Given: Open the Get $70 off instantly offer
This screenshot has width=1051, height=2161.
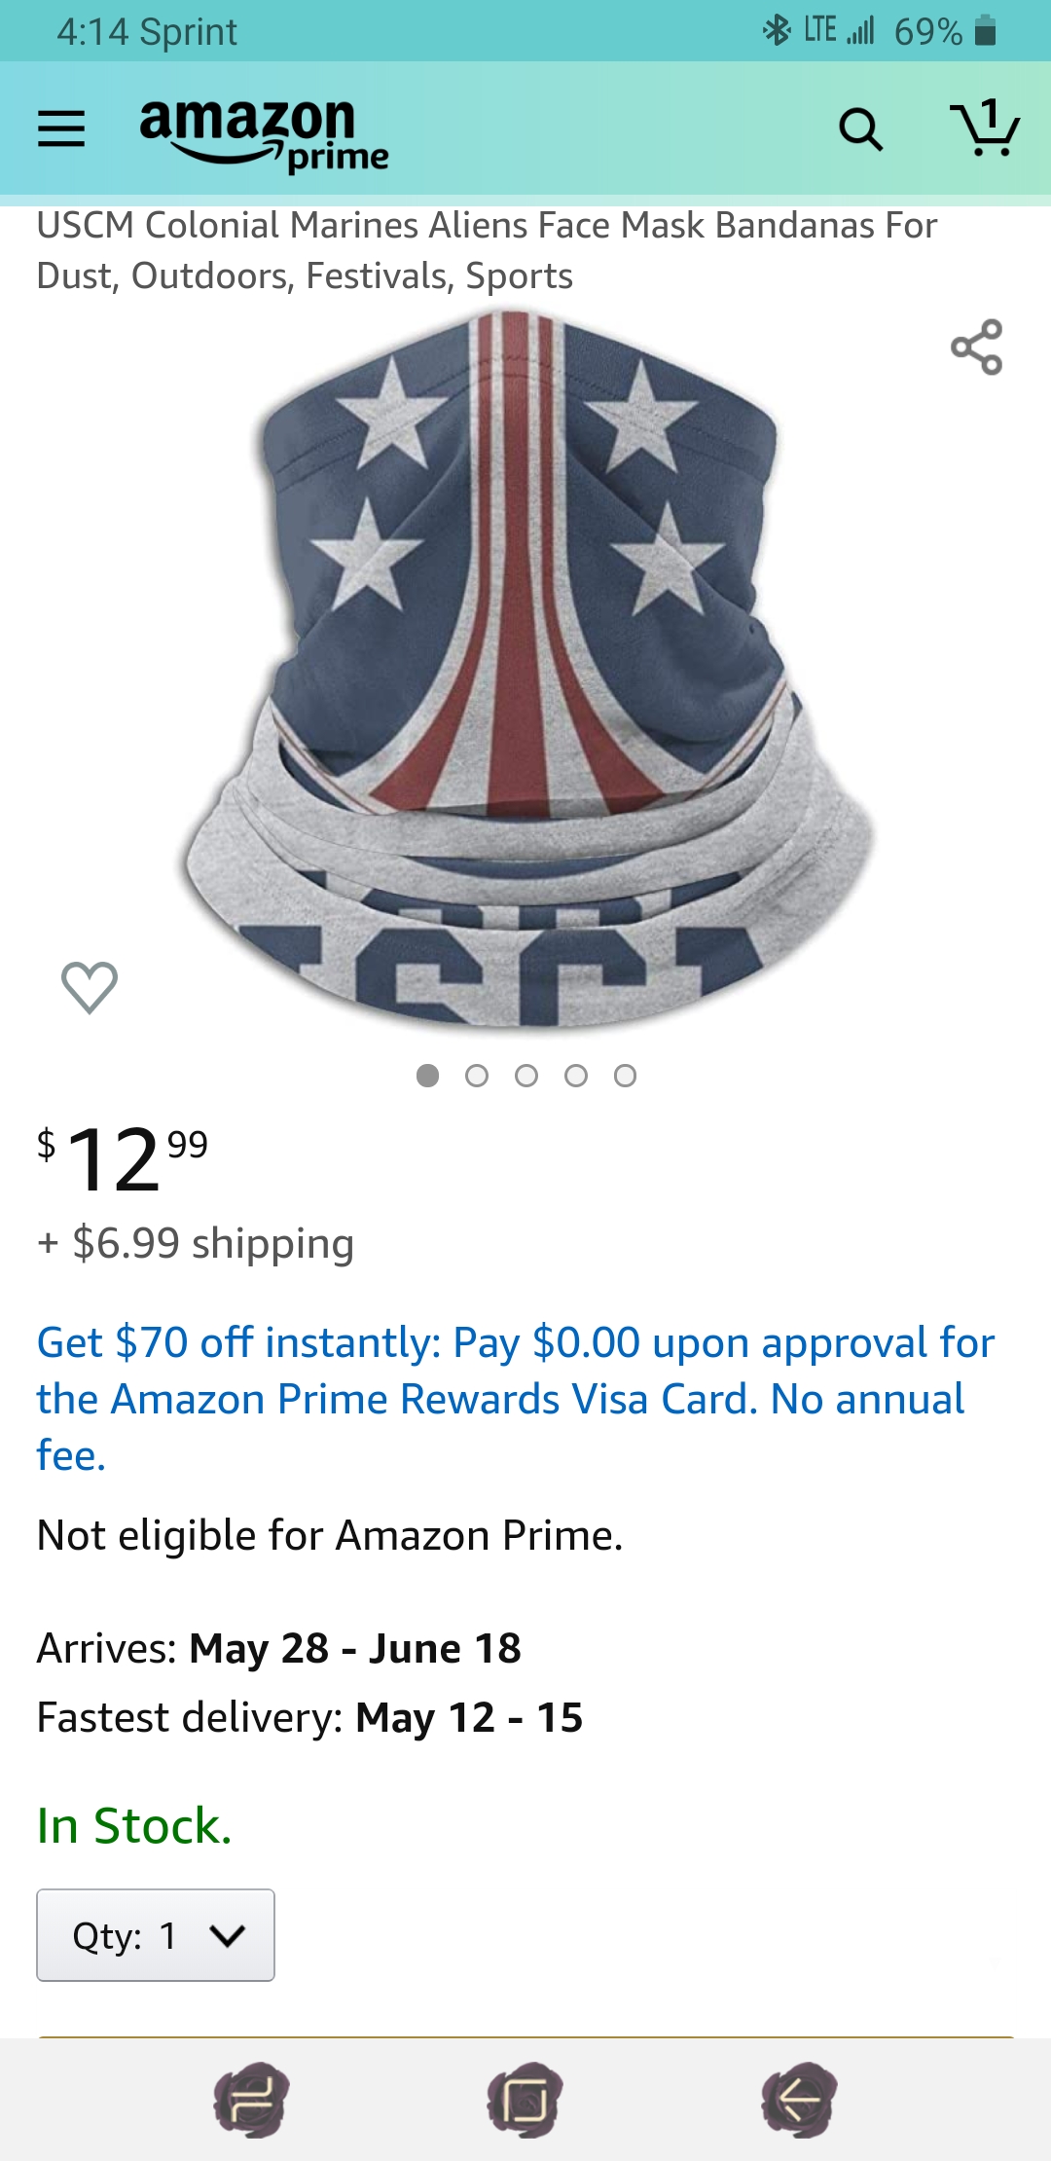Looking at the screenshot, I should [x=516, y=1398].
